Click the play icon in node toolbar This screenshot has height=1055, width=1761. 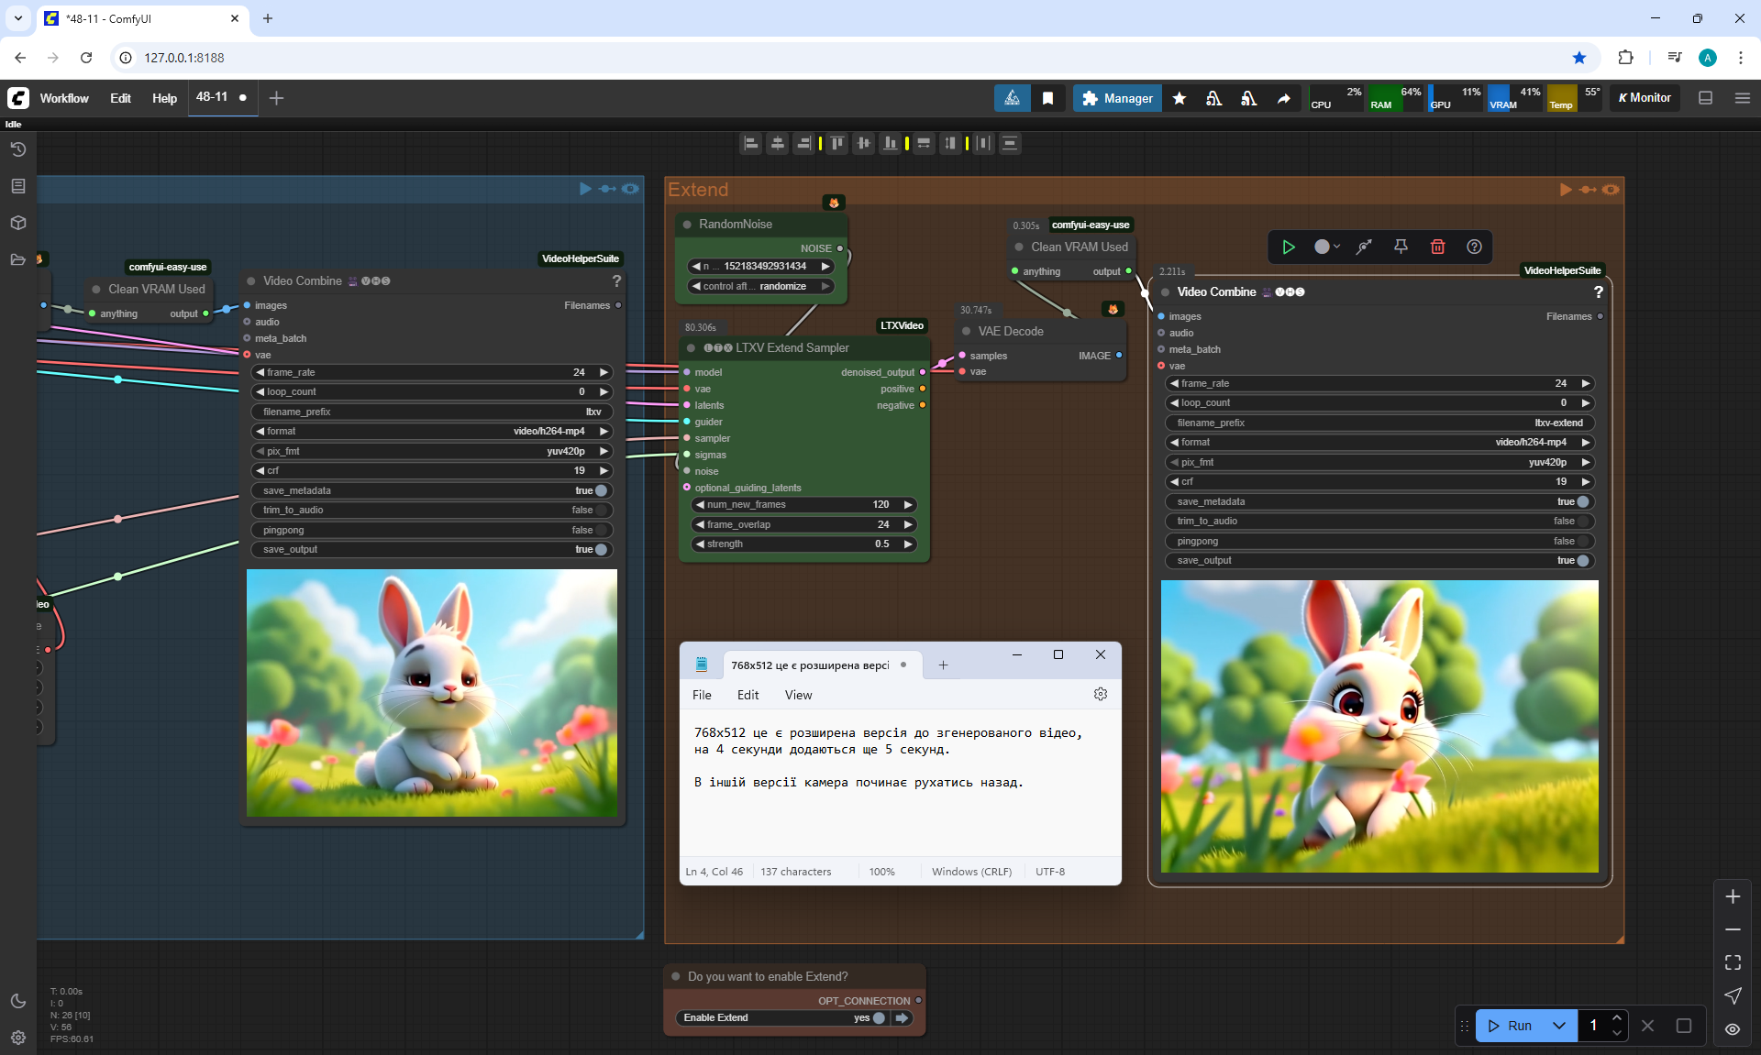[1289, 247]
